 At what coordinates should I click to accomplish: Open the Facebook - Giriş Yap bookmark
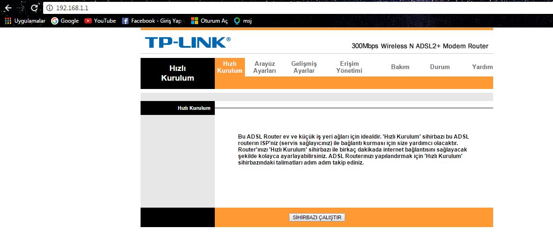click(x=154, y=21)
